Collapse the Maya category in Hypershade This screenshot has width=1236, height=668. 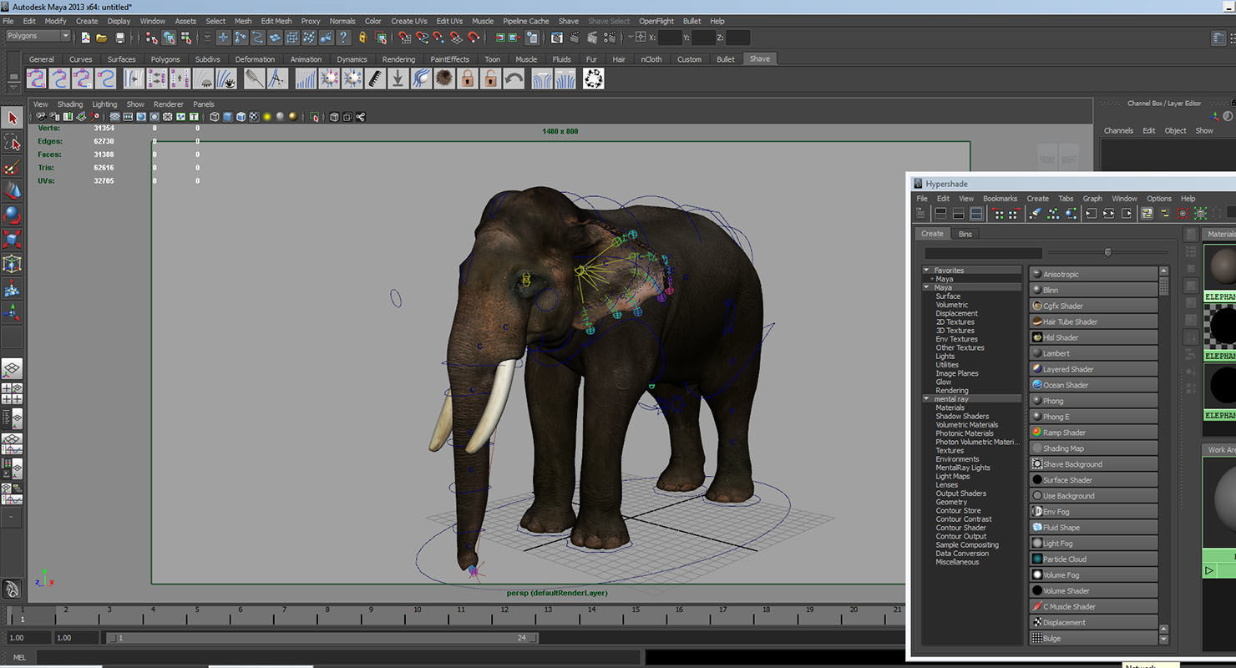click(926, 287)
